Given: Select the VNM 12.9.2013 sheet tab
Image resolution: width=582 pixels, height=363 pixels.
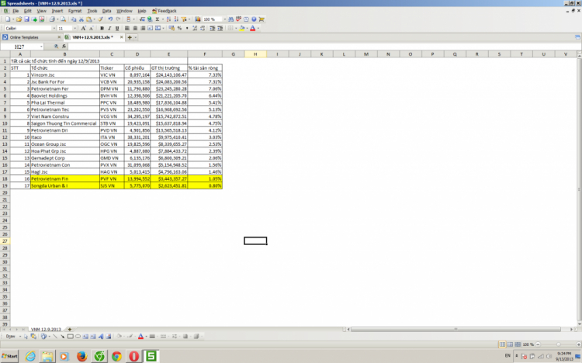Looking at the screenshot, I should [x=46, y=329].
